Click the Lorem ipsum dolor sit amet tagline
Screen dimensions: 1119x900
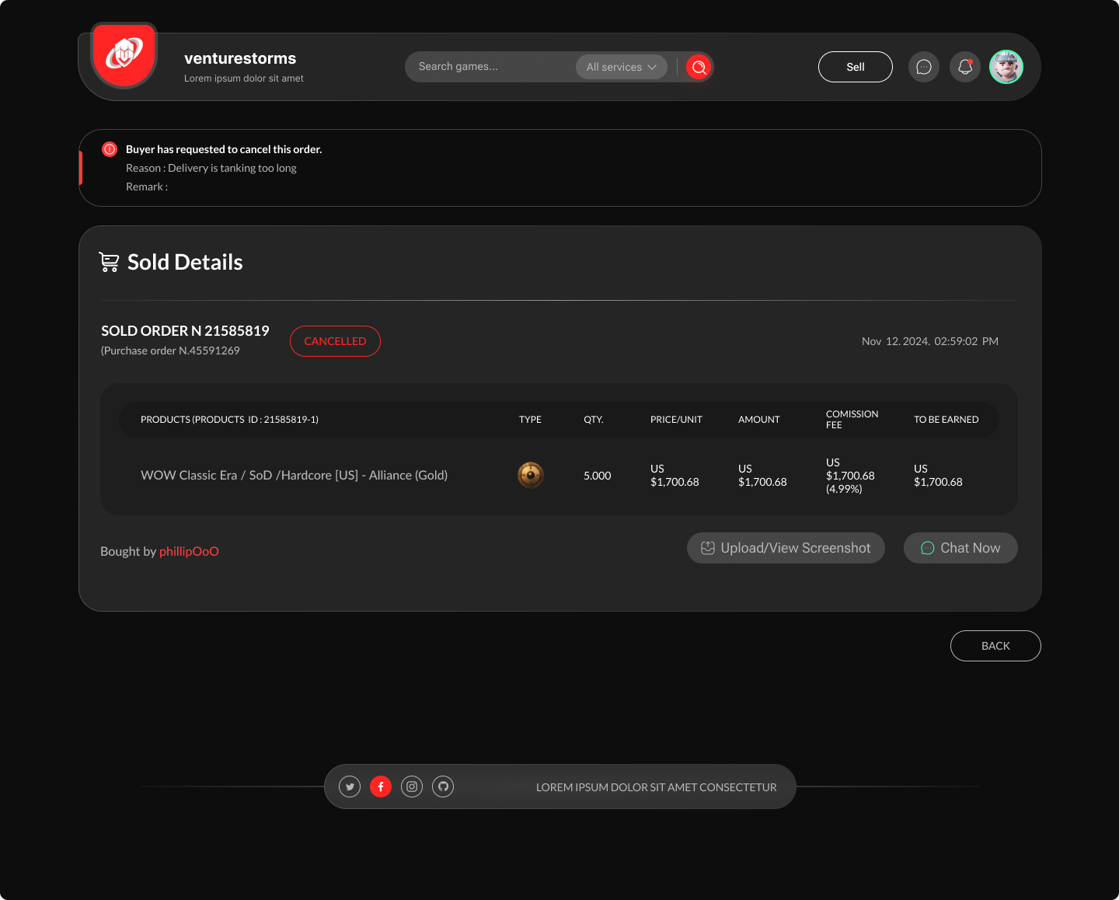(244, 78)
